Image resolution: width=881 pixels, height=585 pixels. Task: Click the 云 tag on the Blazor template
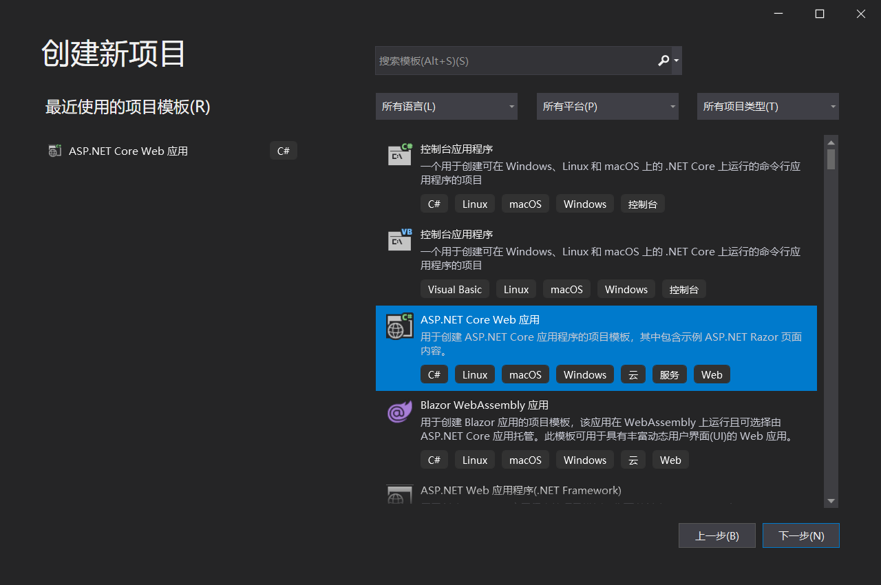click(633, 460)
